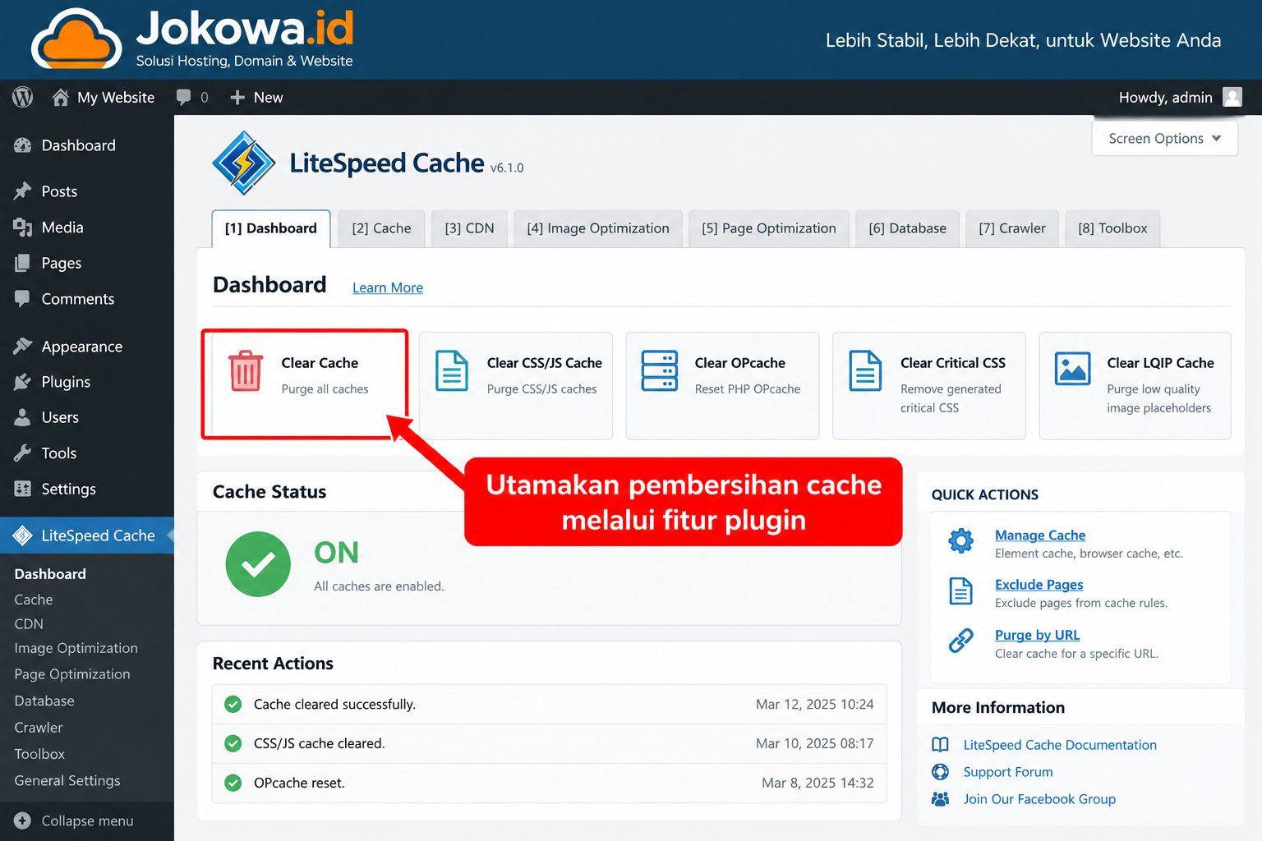Go to the [5] Page Optimization tab
Viewport: 1262px width, 841px height.
pos(769,228)
